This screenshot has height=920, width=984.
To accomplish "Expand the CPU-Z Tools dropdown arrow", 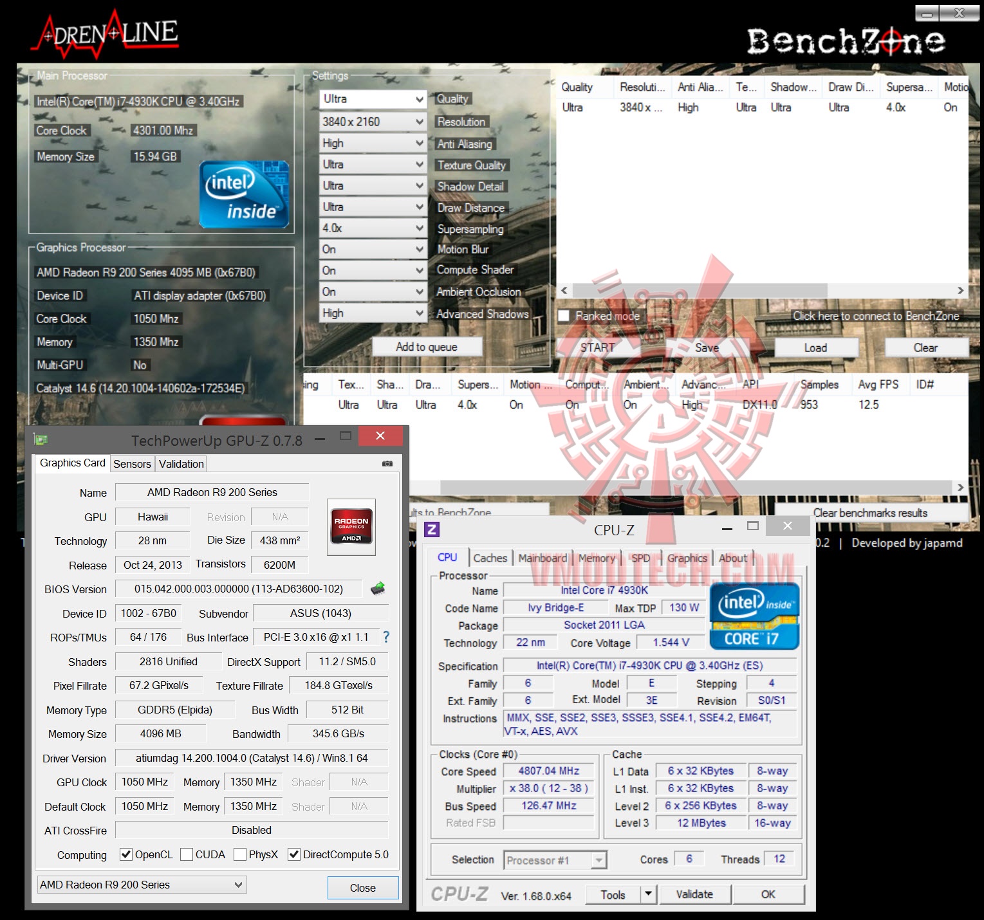I will pyautogui.click(x=648, y=894).
